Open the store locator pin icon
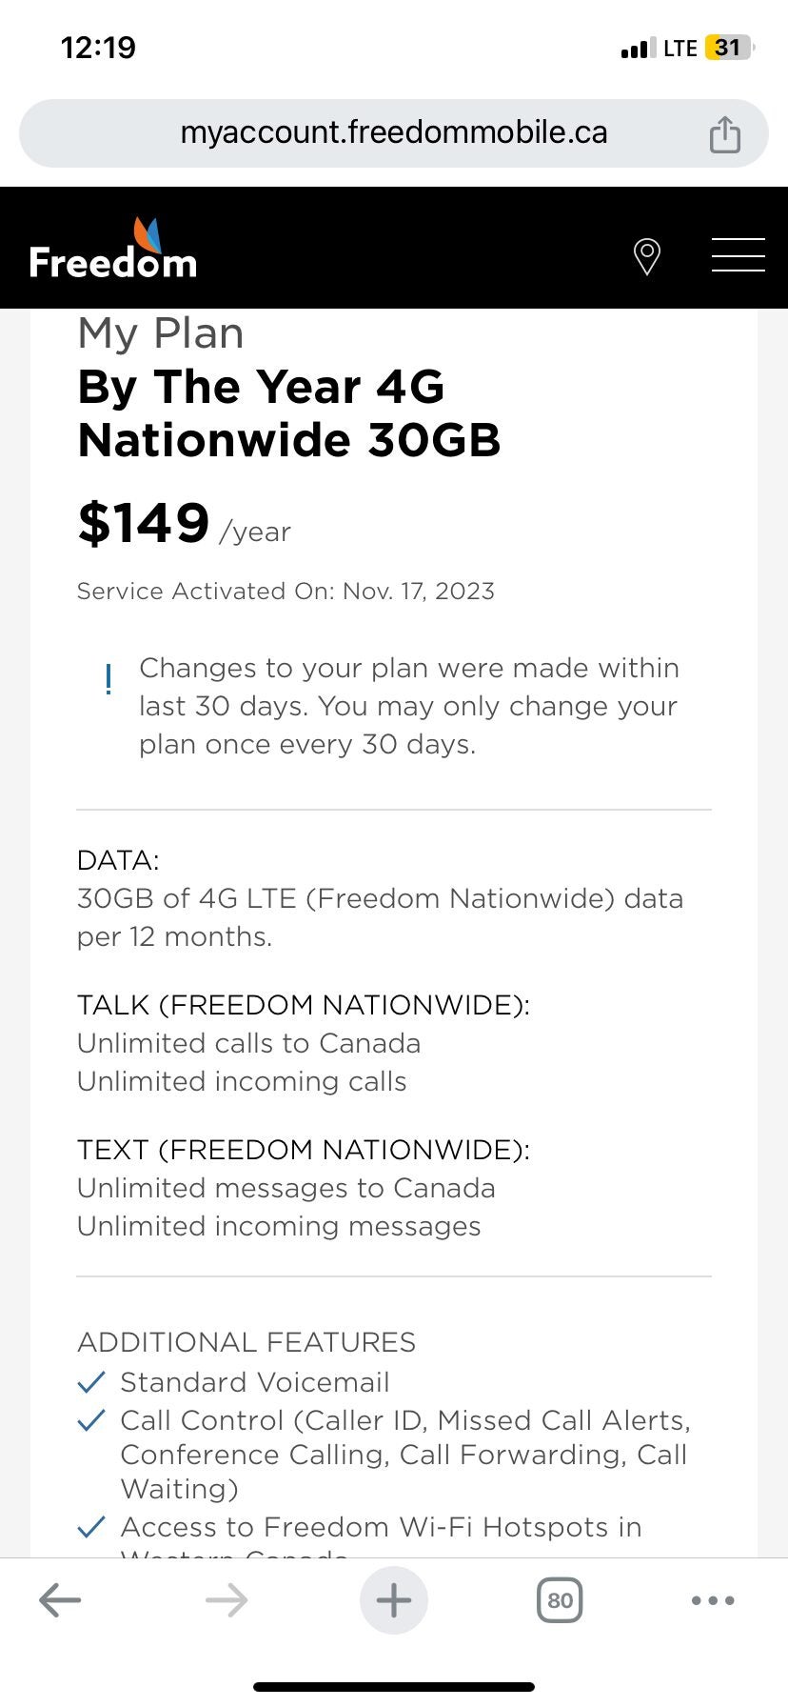The width and height of the screenshot is (788, 1707). (646, 256)
